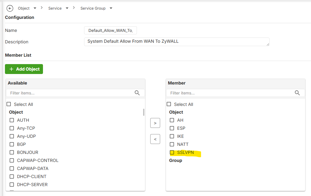Click the search icon in Member list
Image resolution: width=311 pixels, height=196 pixels.
pos(297,93)
